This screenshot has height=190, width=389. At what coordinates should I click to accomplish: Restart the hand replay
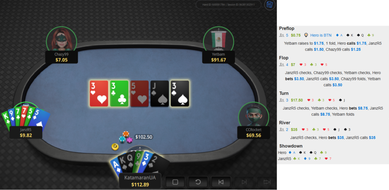click(198, 182)
